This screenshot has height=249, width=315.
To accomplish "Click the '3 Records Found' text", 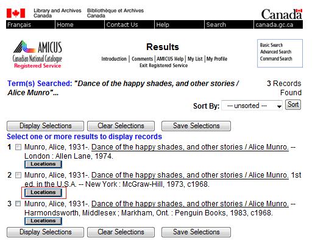I will (x=284, y=88).
